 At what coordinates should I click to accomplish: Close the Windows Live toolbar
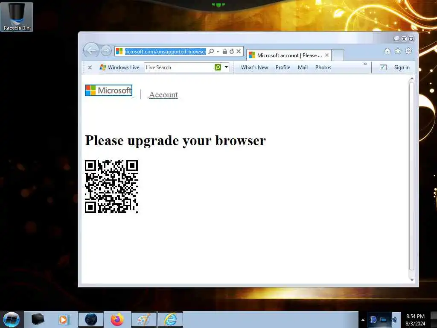click(x=90, y=67)
